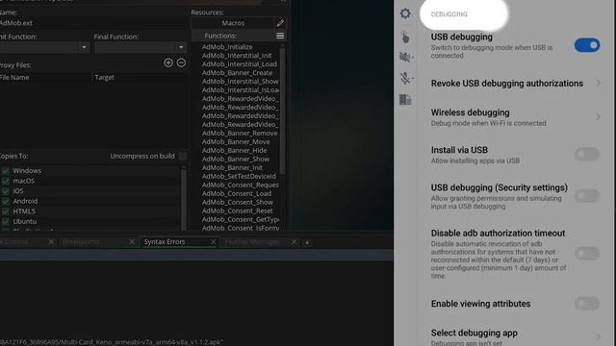Viewport: 616px width, 346px height.
Task: Select AdMob_Consent_Load function
Action: (237, 193)
